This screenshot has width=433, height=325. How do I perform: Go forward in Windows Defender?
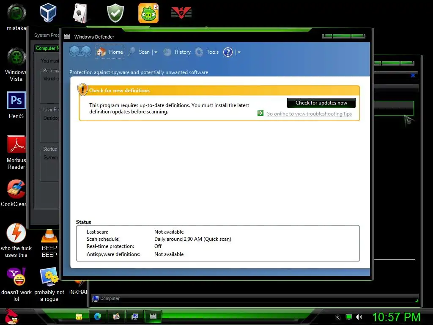(x=86, y=51)
